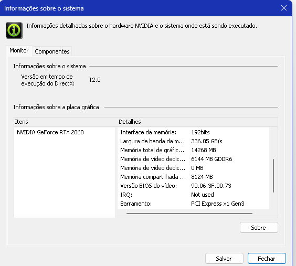
Task: Click the green information icon
Action: pyautogui.click(x=14, y=30)
